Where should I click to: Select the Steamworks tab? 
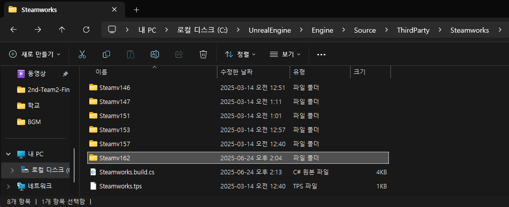[x=64, y=10]
